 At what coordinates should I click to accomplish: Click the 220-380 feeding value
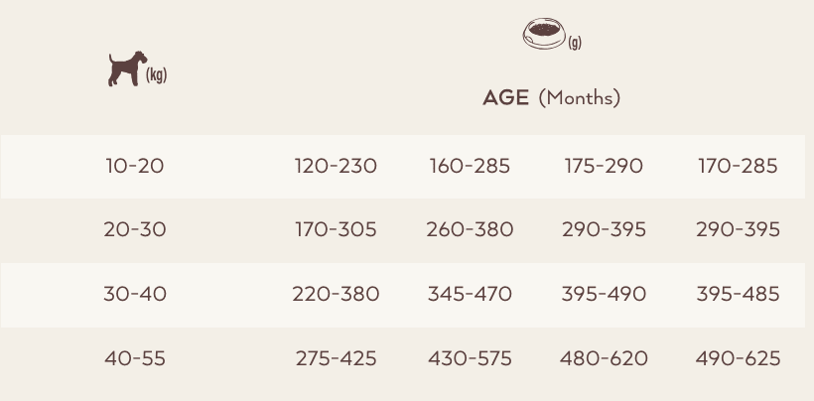pyautogui.click(x=336, y=294)
